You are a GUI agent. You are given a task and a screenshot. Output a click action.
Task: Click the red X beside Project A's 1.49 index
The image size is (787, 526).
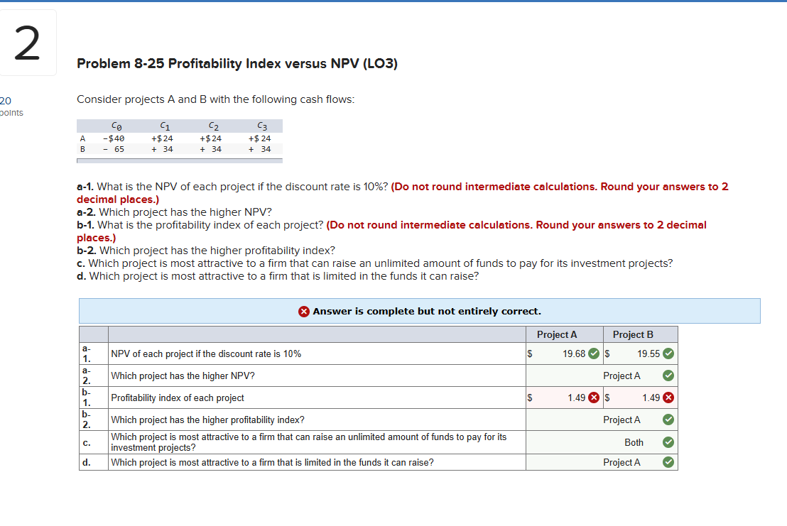click(x=595, y=398)
